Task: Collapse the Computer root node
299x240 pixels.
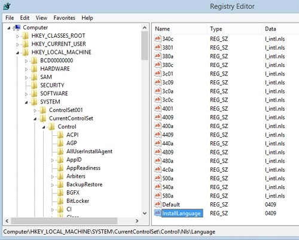Action: [9, 28]
